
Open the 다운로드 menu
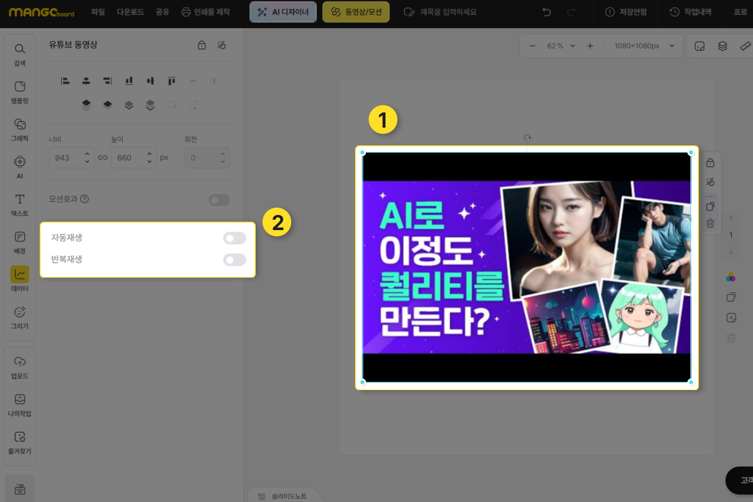coord(130,12)
